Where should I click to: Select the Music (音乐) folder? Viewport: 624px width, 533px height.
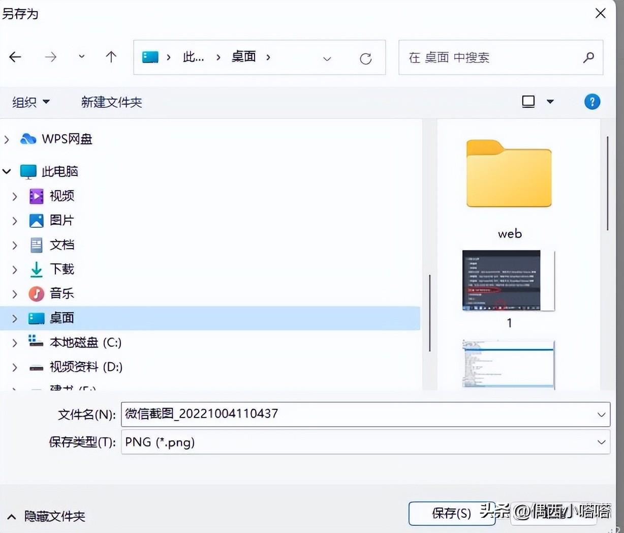point(61,293)
